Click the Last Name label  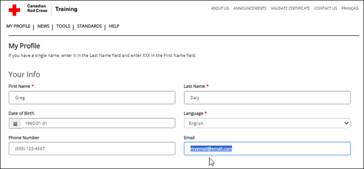(x=195, y=86)
